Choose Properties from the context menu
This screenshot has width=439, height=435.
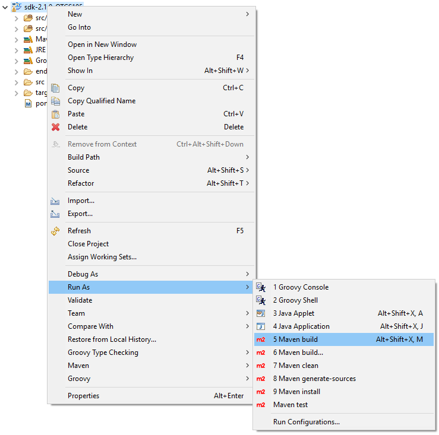[x=83, y=396]
